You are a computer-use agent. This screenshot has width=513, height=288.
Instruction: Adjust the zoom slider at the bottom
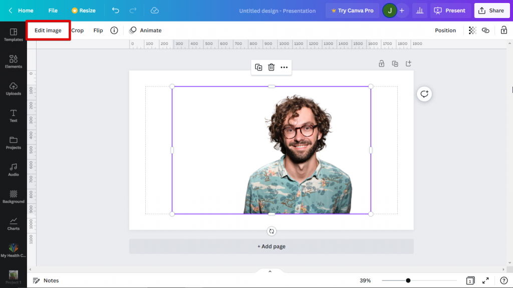coord(408,280)
